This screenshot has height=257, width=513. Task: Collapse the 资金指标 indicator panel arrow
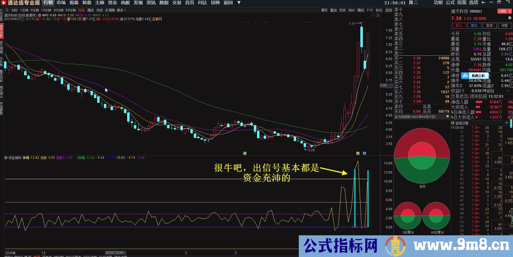pyautogui.click(x=6, y=158)
